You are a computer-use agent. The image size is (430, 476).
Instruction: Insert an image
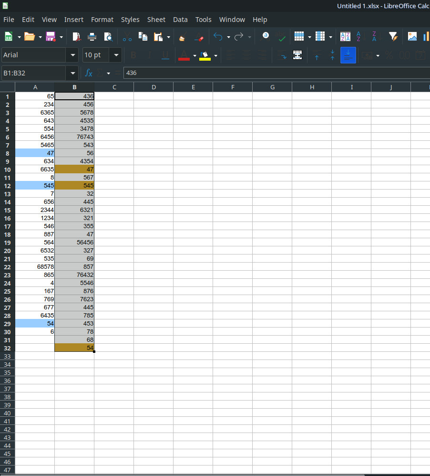tap(412, 37)
